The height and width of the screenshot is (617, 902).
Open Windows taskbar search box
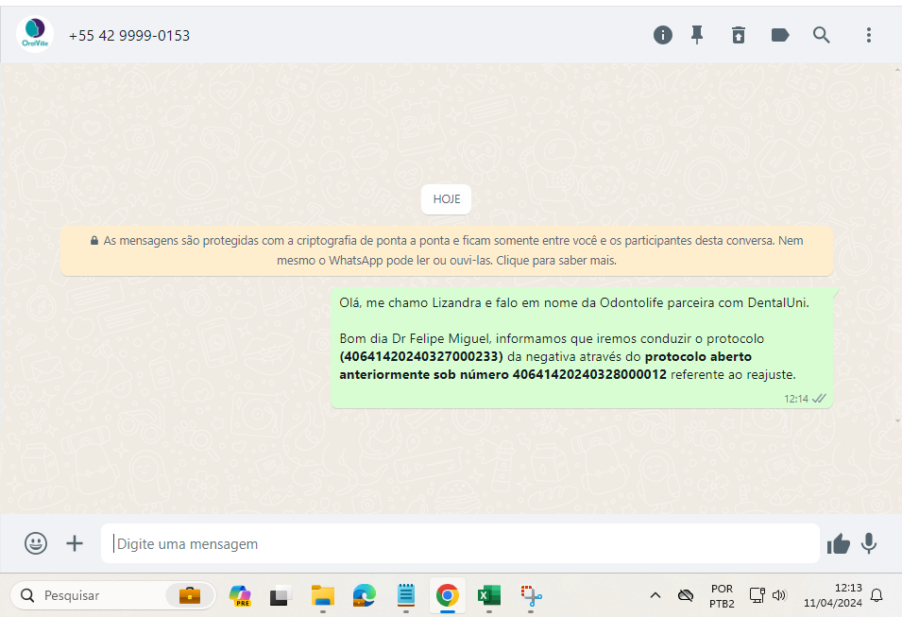click(112, 595)
